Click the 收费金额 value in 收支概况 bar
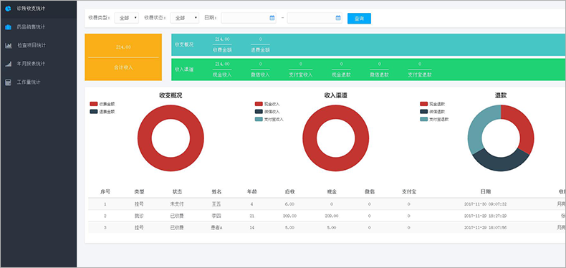566x268 pixels. [222, 39]
